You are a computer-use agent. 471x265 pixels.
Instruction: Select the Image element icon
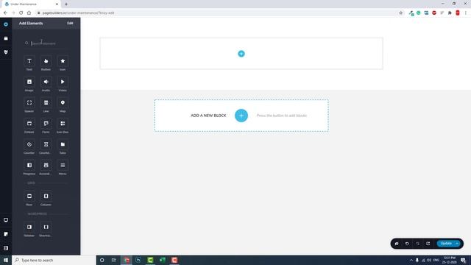click(x=29, y=82)
